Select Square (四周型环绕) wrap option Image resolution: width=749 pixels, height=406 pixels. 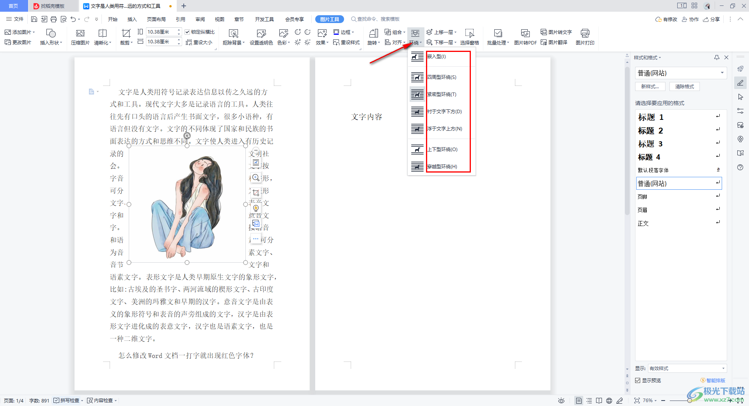[441, 77]
